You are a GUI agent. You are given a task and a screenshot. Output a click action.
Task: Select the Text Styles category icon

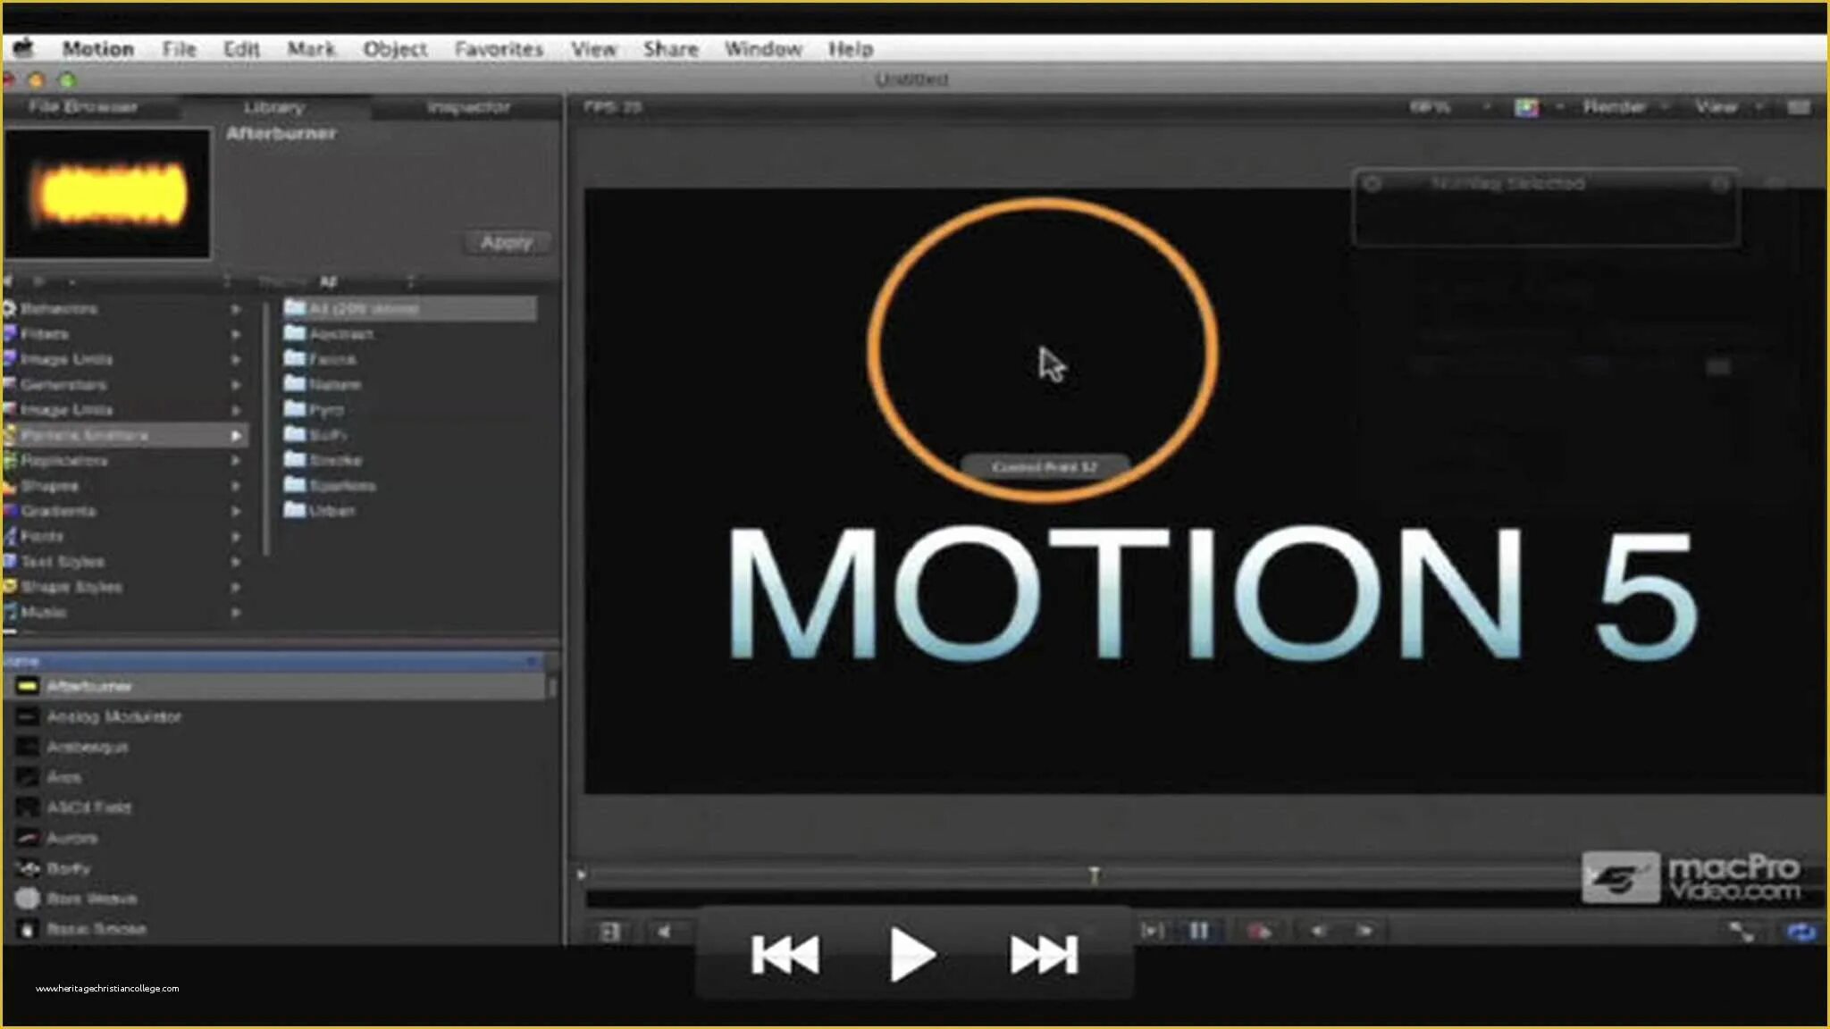point(9,561)
